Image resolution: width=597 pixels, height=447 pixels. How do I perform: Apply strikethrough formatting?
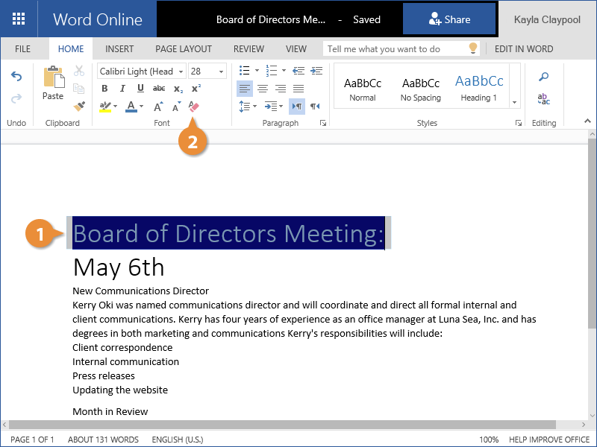[159, 89]
